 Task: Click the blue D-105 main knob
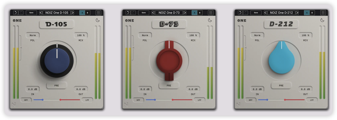[x=57, y=61]
